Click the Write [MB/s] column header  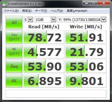coord(86,27)
